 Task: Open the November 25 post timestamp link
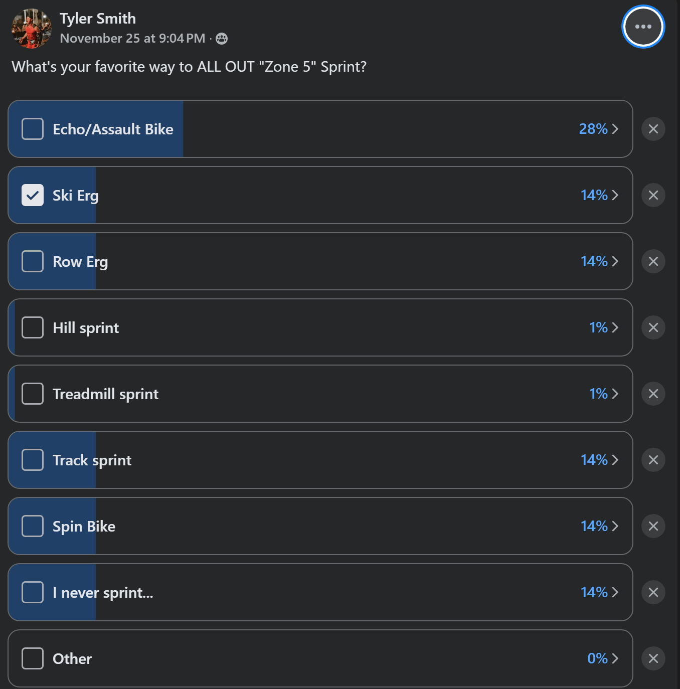click(132, 39)
